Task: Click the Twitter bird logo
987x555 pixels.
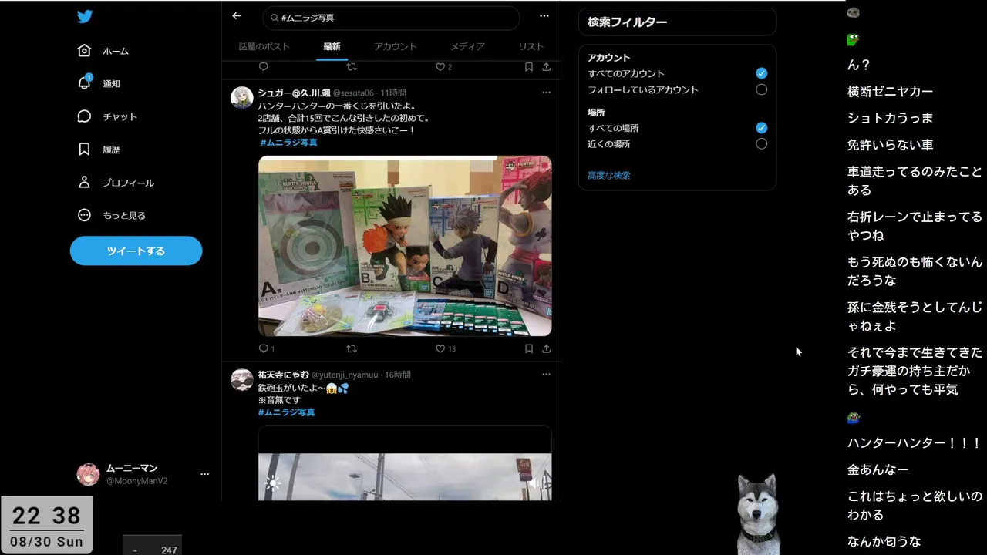Action: (85, 17)
